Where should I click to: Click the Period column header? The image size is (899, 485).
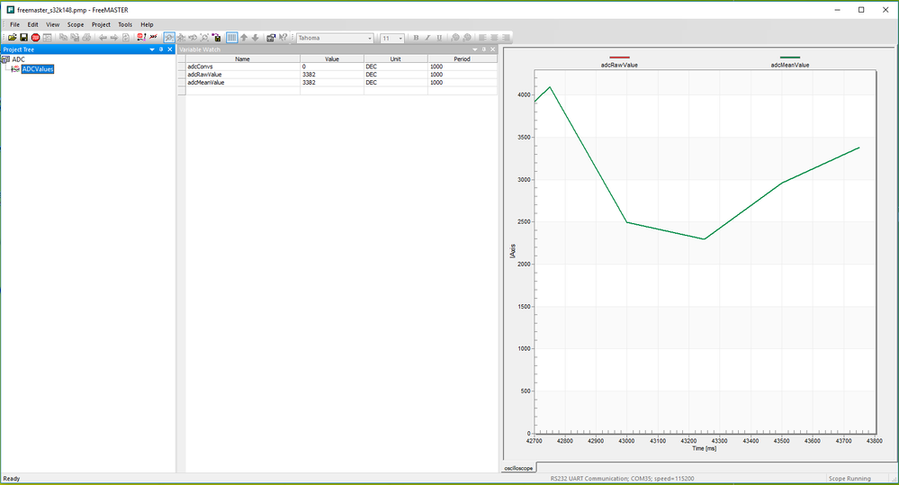pos(463,59)
